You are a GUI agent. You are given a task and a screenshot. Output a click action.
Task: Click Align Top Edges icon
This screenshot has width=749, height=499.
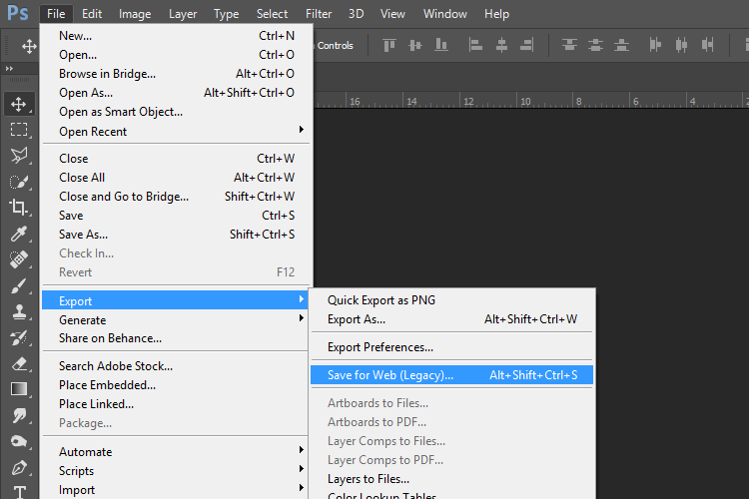coord(389,45)
